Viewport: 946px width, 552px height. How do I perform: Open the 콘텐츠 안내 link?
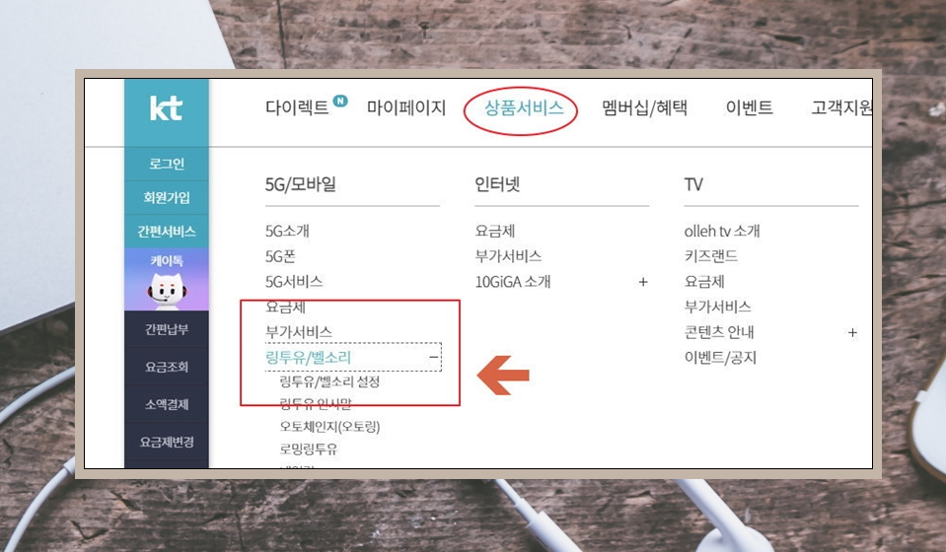click(719, 332)
